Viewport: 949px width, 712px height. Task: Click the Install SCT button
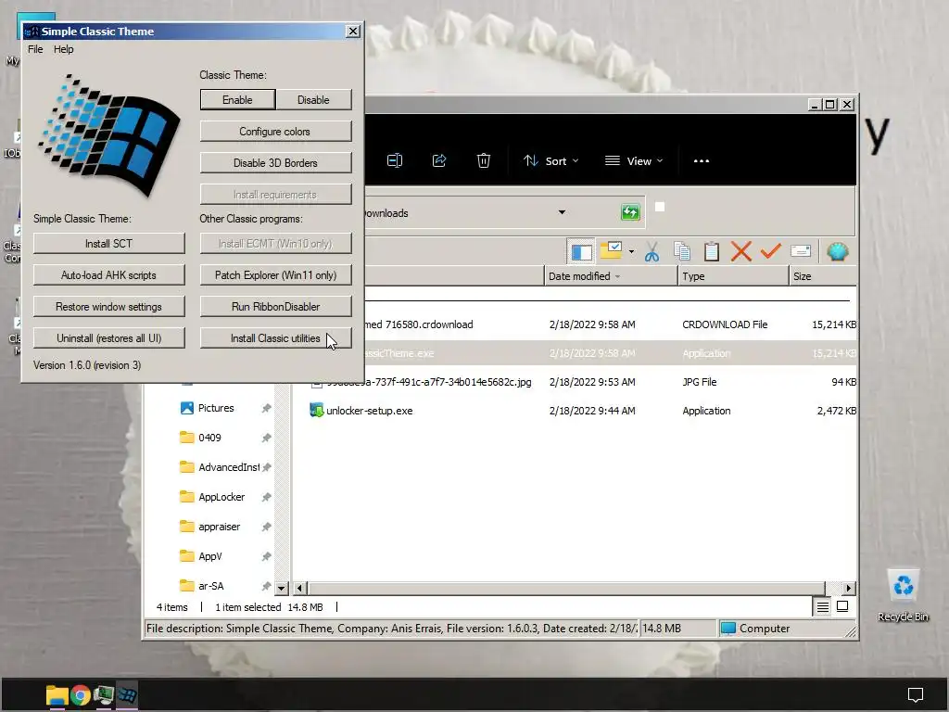[x=109, y=244]
